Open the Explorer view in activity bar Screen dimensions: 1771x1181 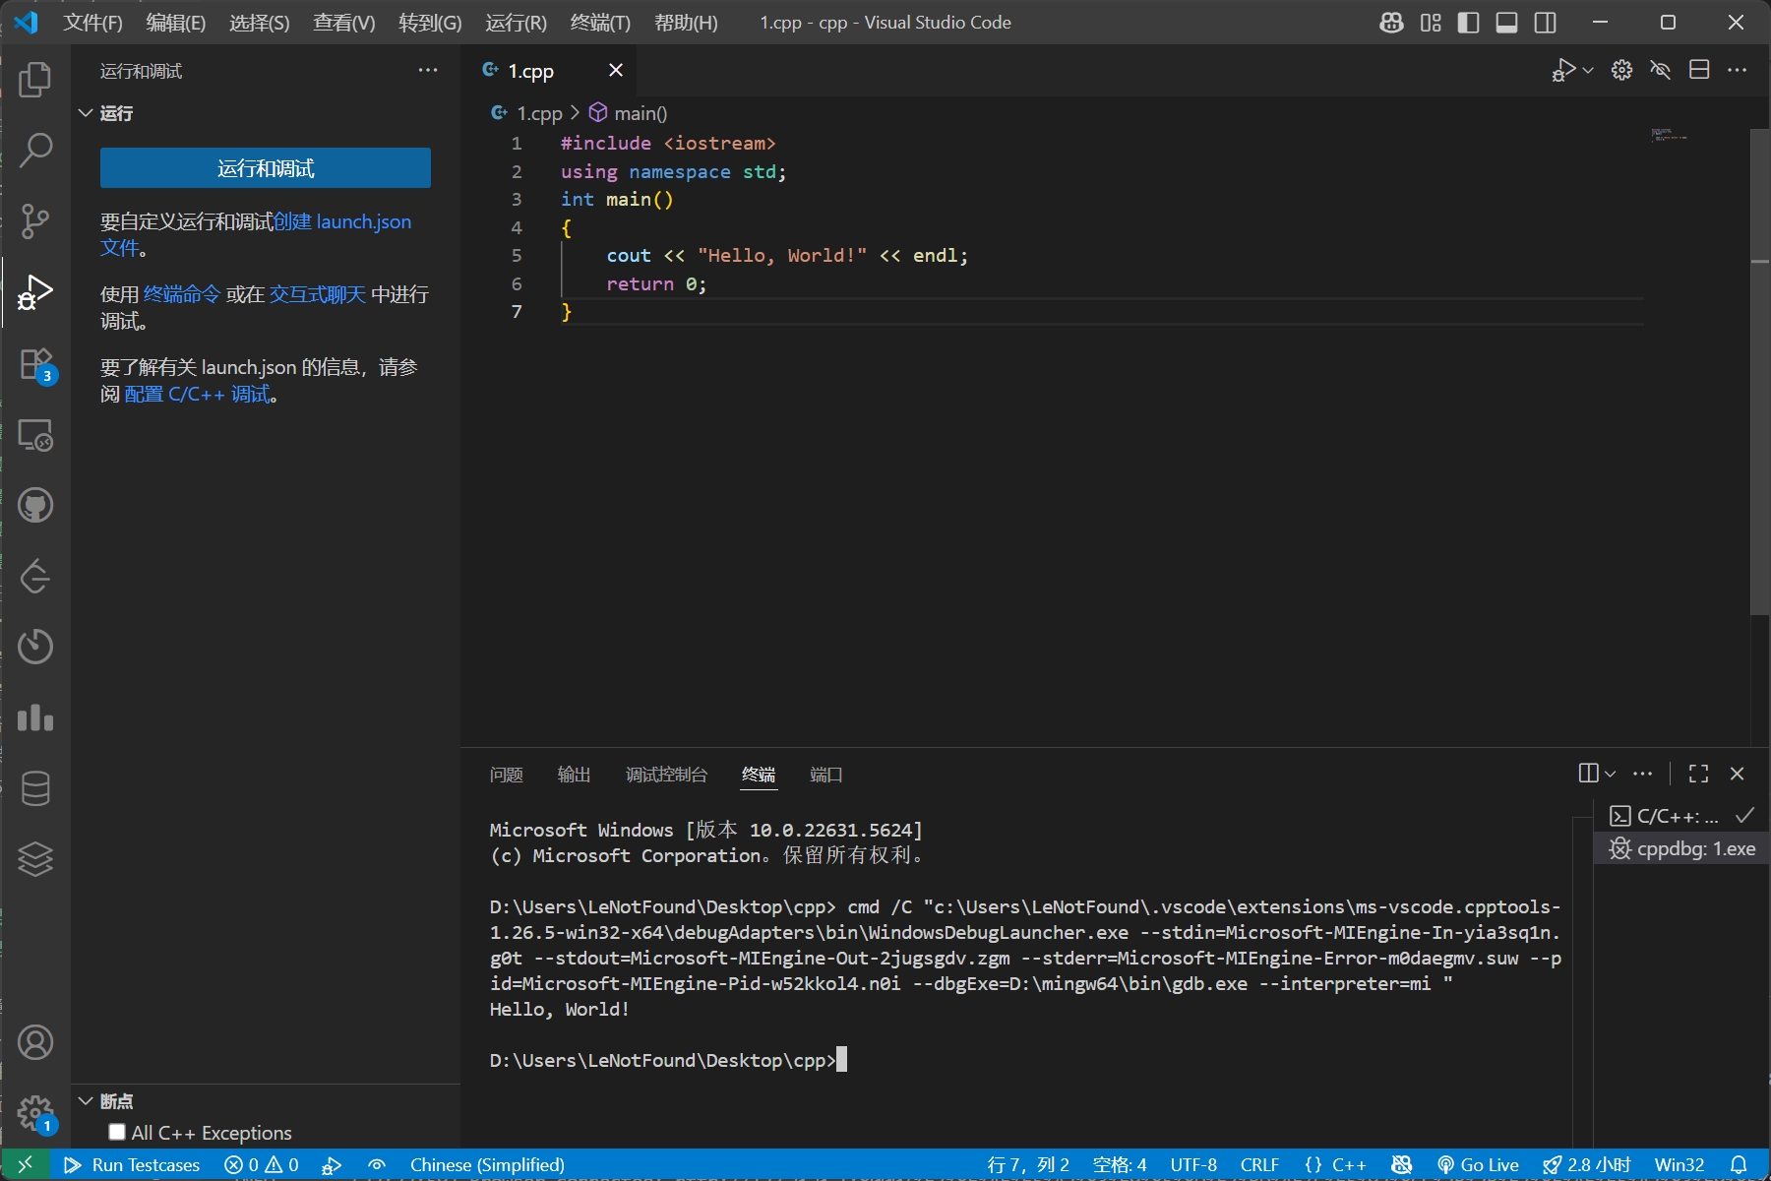point(35,80)
